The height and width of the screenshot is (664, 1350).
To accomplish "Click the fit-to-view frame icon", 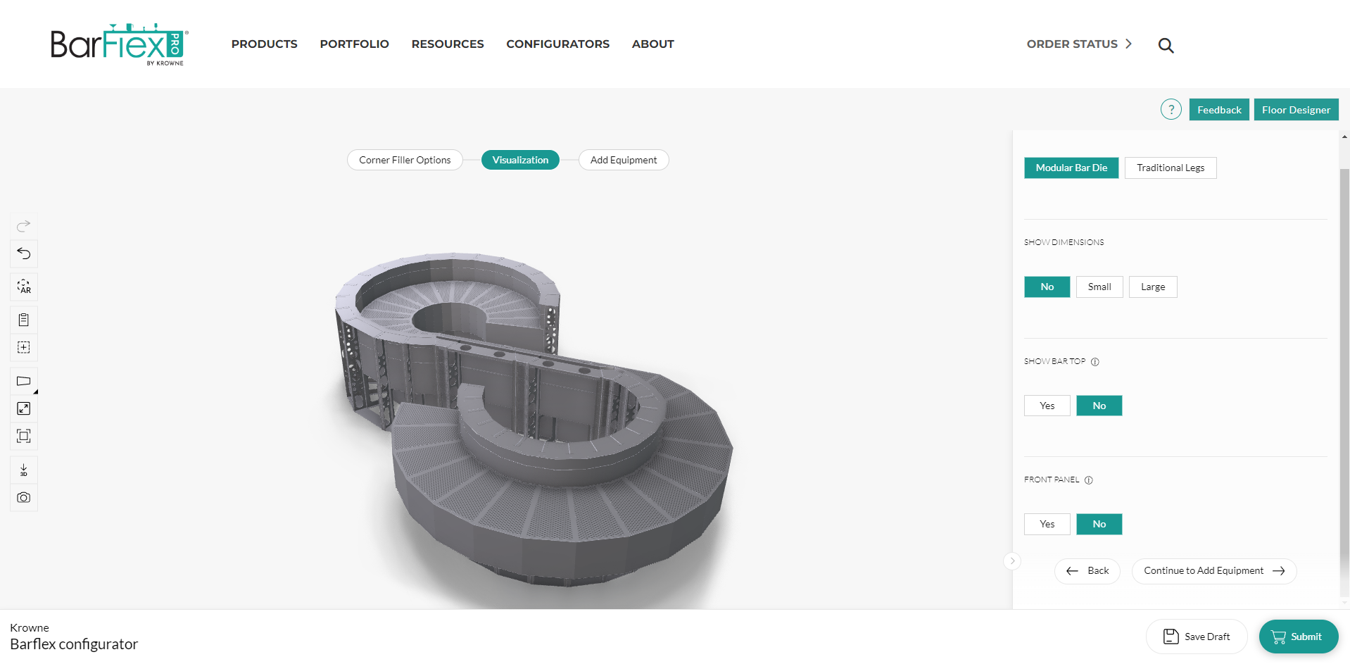I will pyautogui.click(x=24, y=436).
